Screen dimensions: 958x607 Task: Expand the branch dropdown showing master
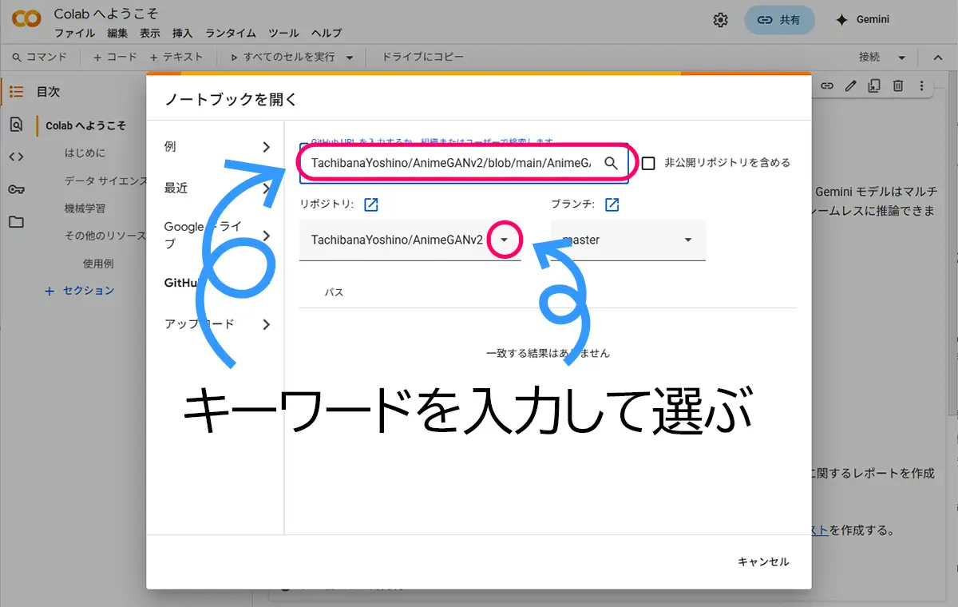pos(688,240)
